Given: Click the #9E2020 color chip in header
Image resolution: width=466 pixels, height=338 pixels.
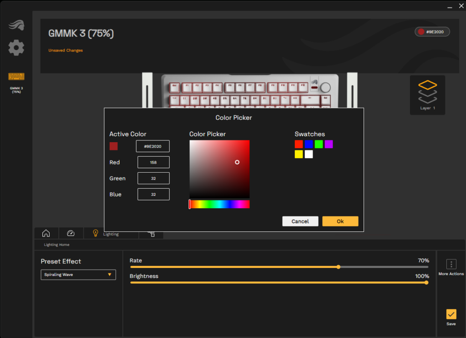Looking at the screenshot, I should pos(432,32).
